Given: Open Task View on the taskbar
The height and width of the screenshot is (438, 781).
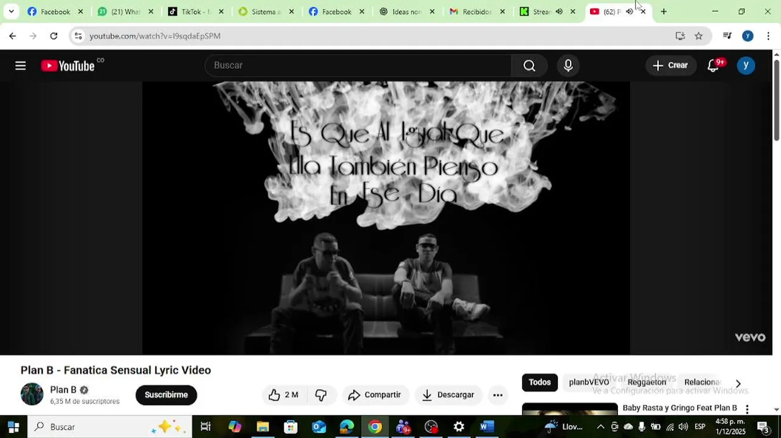Looking at the screenshot, I should click(x=206, y=427).
